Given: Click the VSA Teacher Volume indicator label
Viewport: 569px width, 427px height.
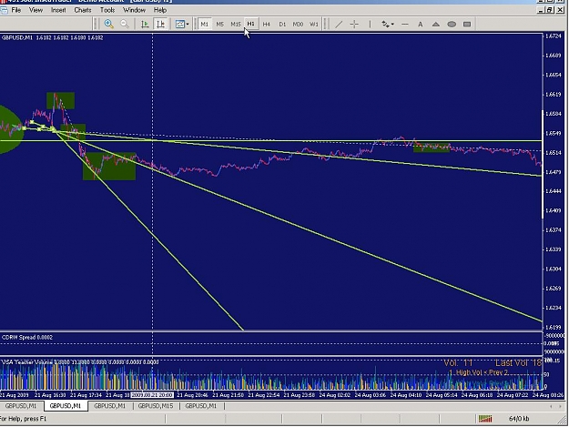Looking at the screenshot, I should (80, 362).
